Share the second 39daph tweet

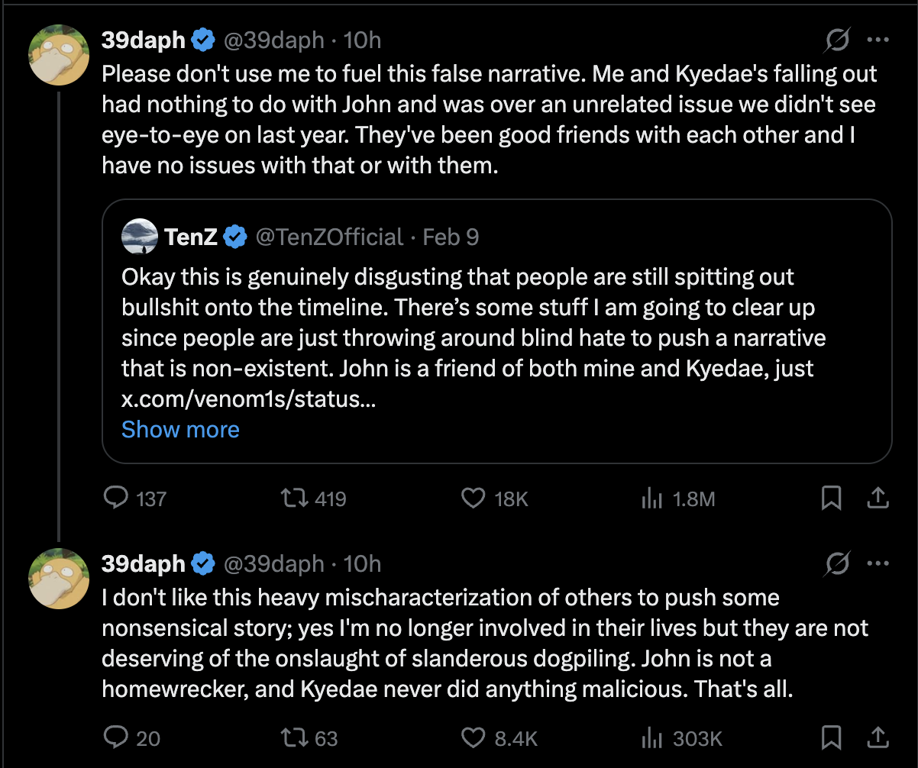click(x=878, y=737)
